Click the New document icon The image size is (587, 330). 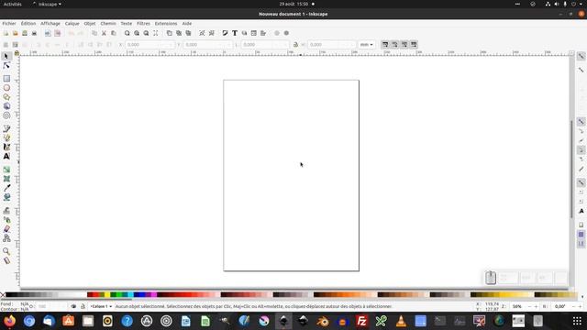pos(6,33)
